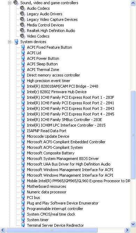Image resolution: width=136 pixels, height=233 pixels.
Task: Select Sound, video and game controllers label
Action: 49,3
